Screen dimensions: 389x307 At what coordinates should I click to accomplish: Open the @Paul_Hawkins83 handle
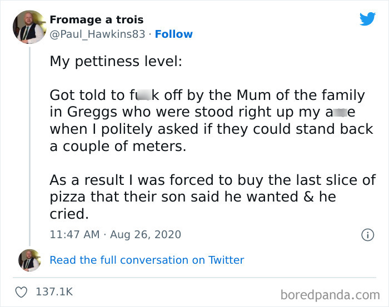tap(97, 34)
